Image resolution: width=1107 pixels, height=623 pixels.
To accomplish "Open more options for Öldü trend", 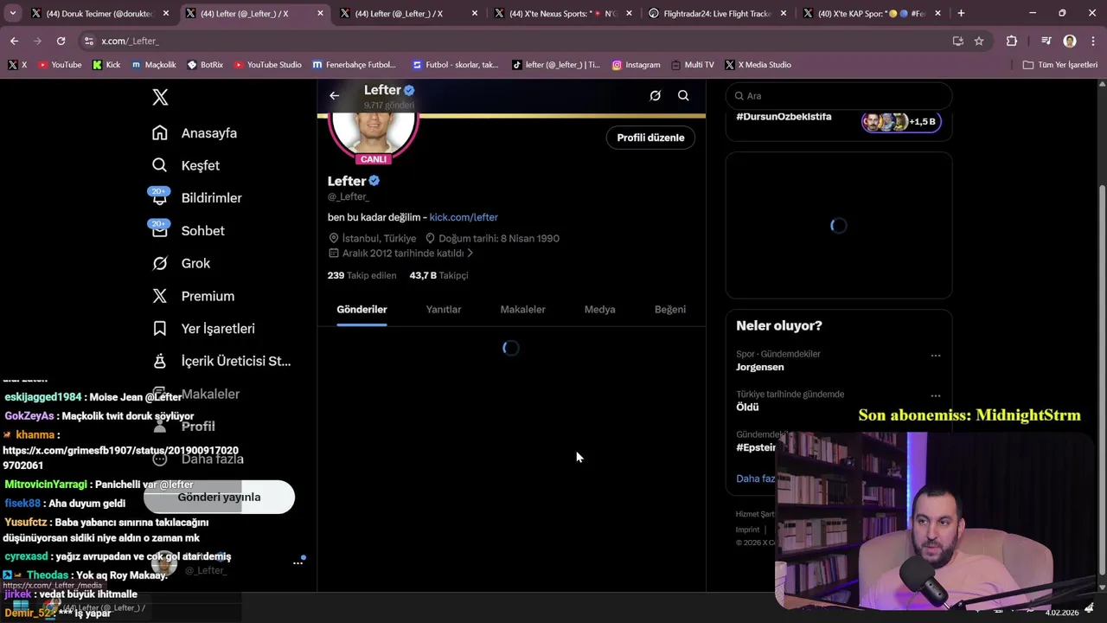I will coord(935,396).
